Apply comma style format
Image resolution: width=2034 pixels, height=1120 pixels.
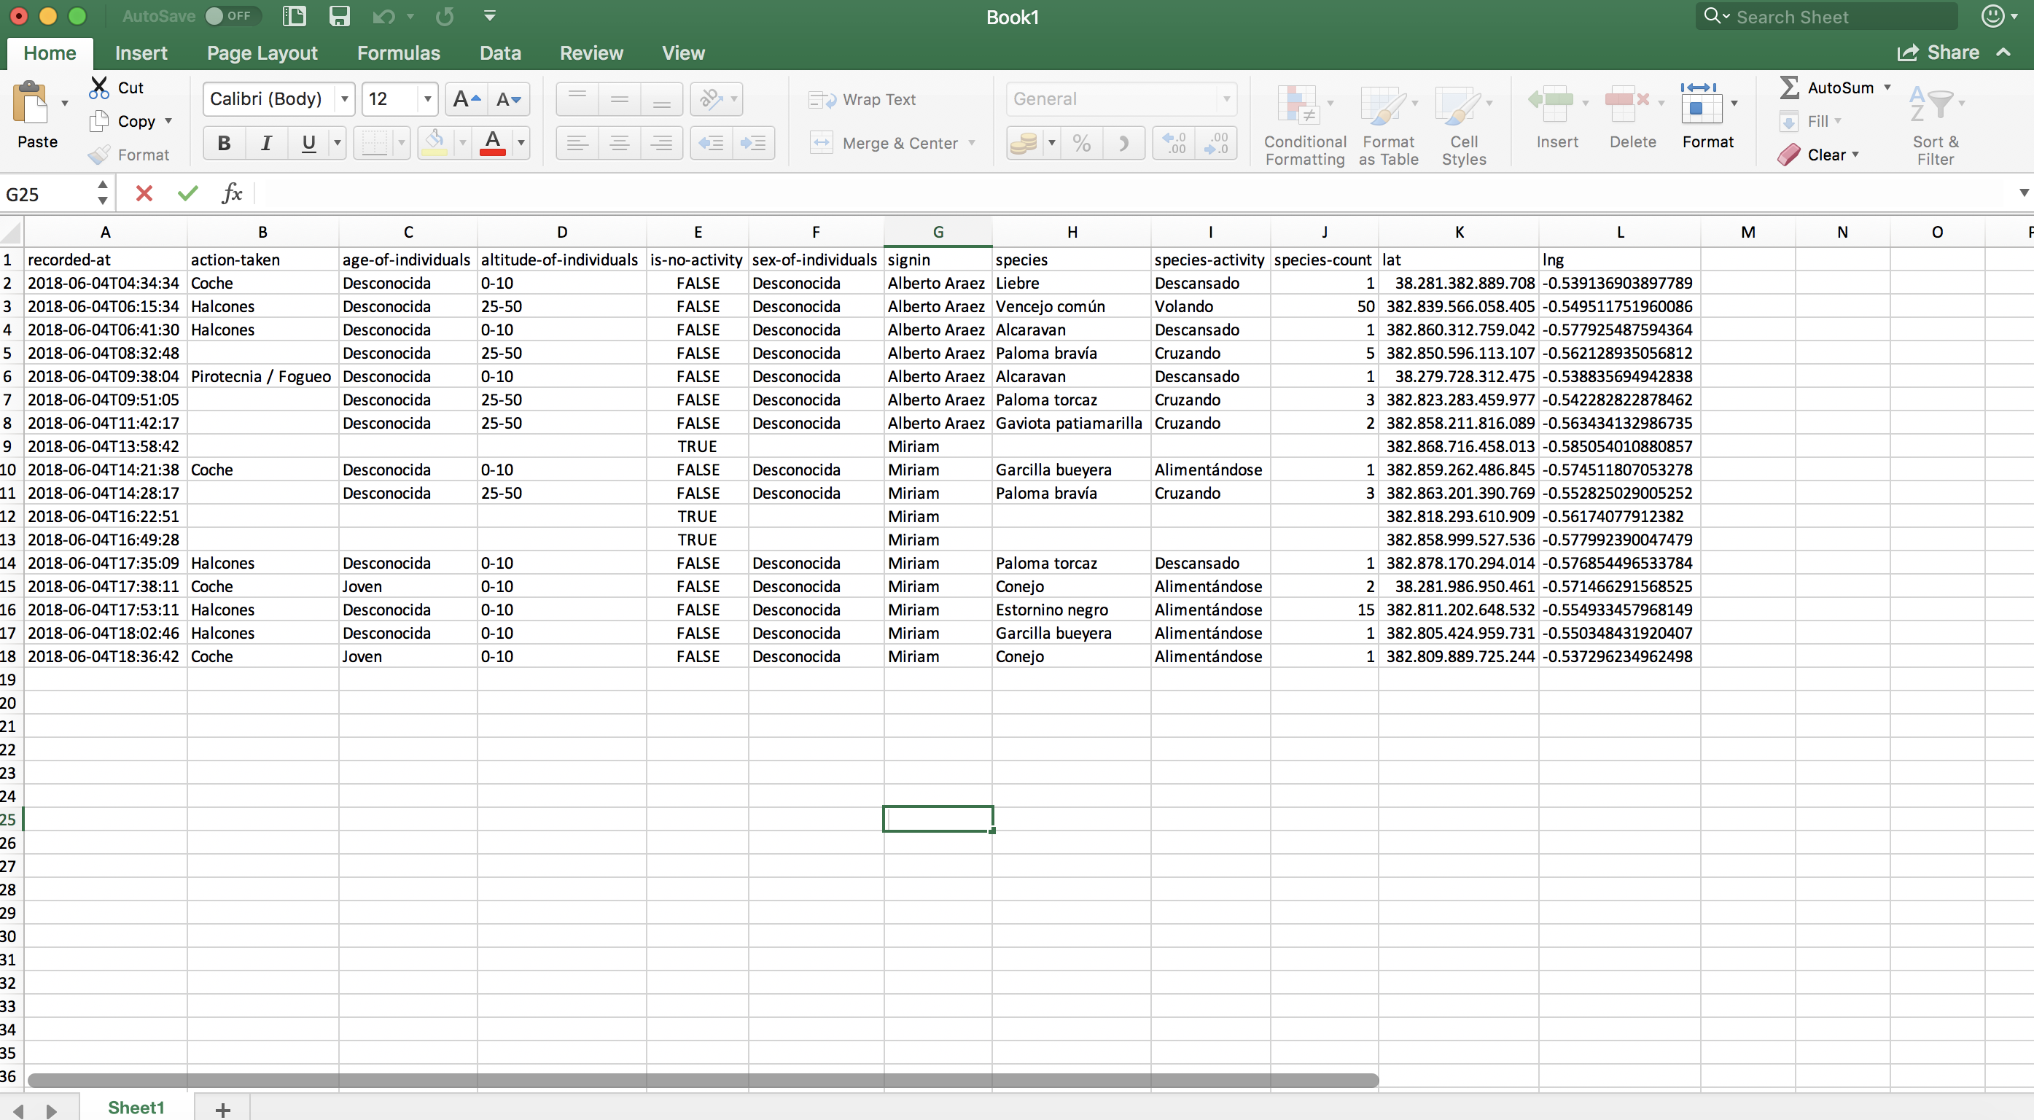(x=1123, y=143)
